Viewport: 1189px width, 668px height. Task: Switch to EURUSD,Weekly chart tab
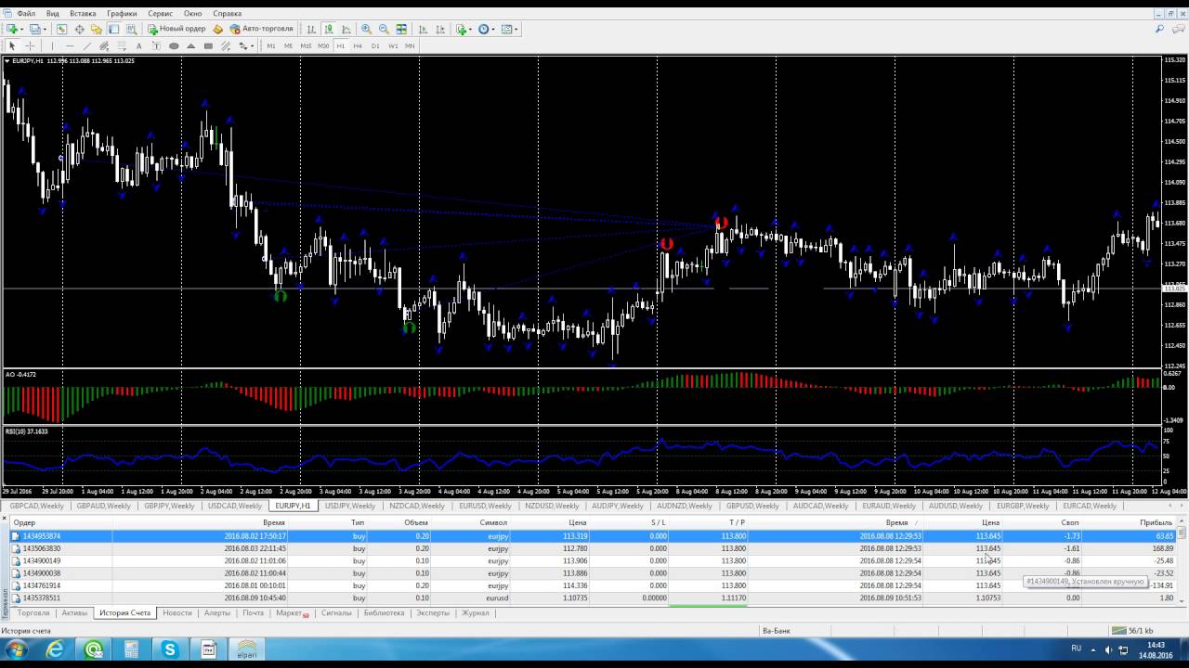tap(485, 506)
